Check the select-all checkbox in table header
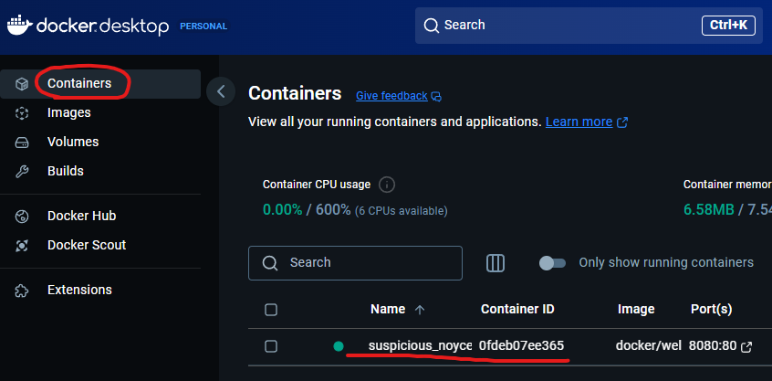The width and height of the screenshot is (772, 381). (271, 310)
